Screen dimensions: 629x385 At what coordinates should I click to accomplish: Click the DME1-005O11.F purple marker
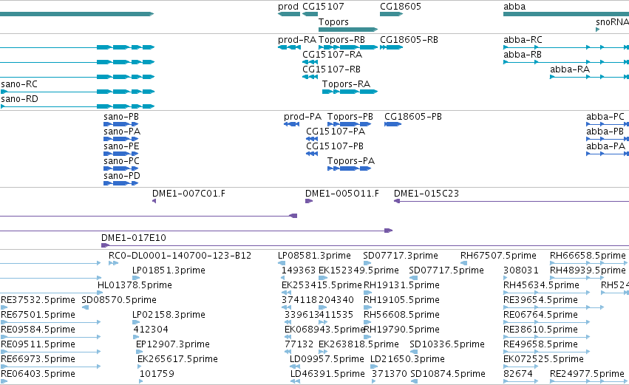pyautogui.click(x=308, y=201)
